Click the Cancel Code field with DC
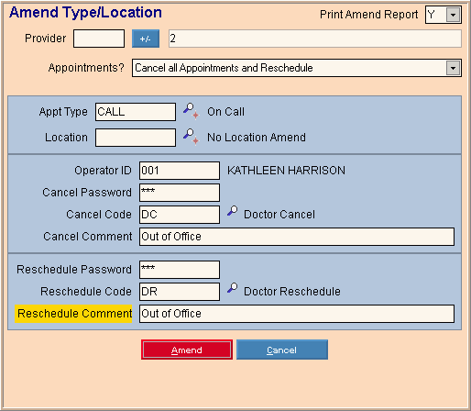Viewport: 471px width, 411px height. [x=180, y=215]
